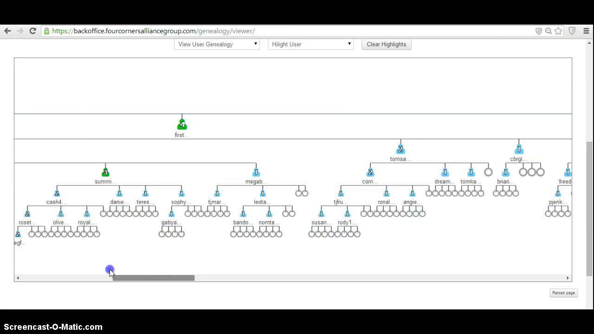Viewport: 594px width, 334px height.
Task: Select the 'nomta...' user node
Action: [x=269, y=213]
